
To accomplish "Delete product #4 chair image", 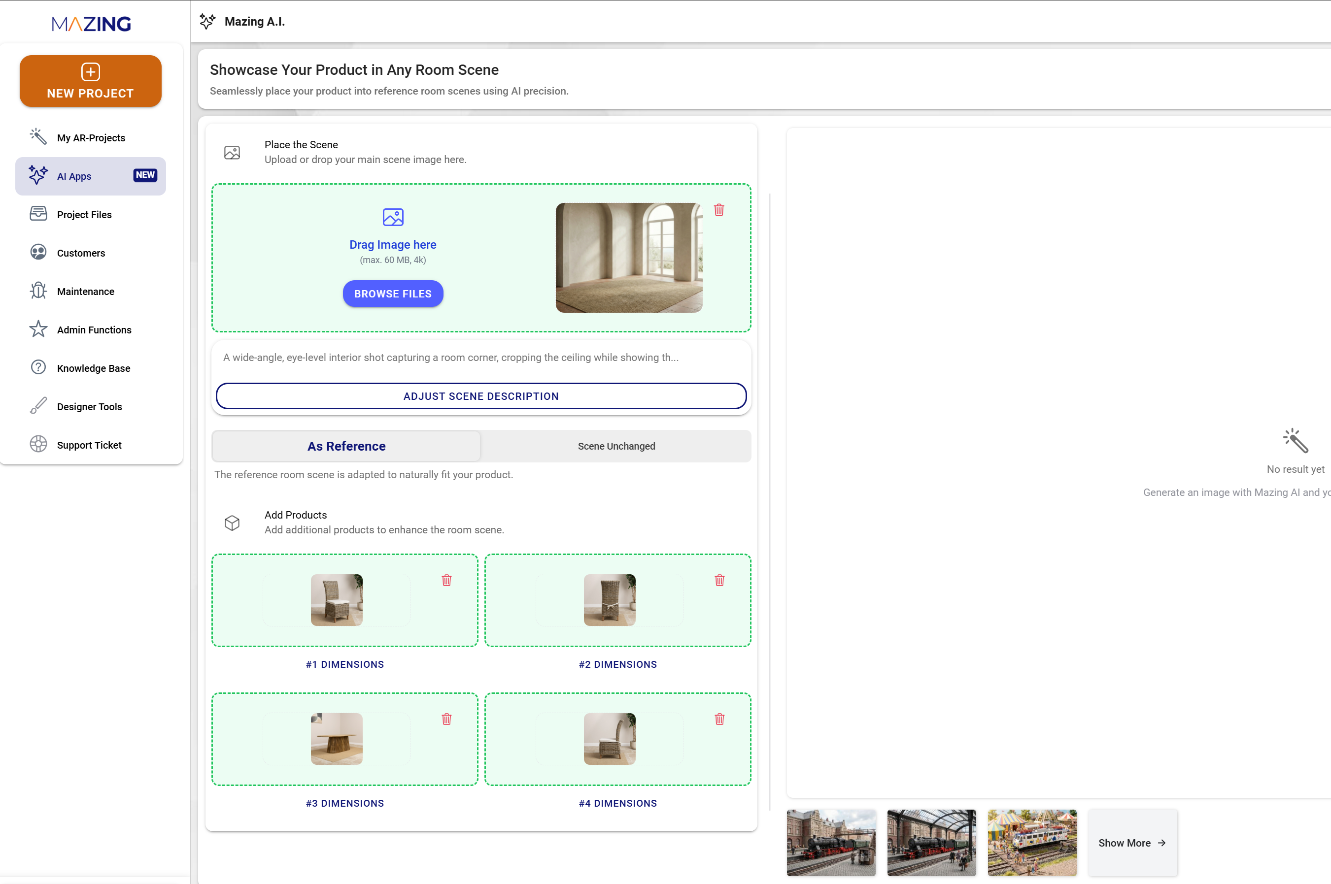I will coord(719,719).
